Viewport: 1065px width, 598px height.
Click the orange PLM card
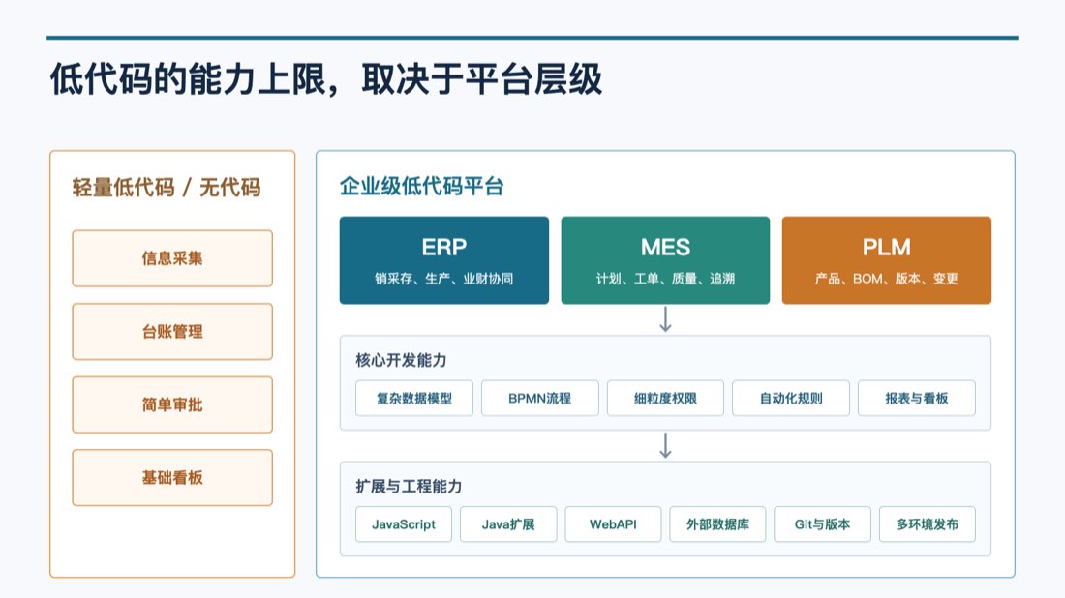(886, 260)
